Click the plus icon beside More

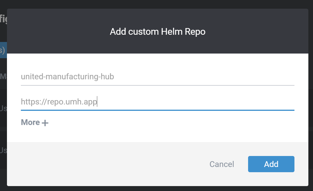click(45, 123)
